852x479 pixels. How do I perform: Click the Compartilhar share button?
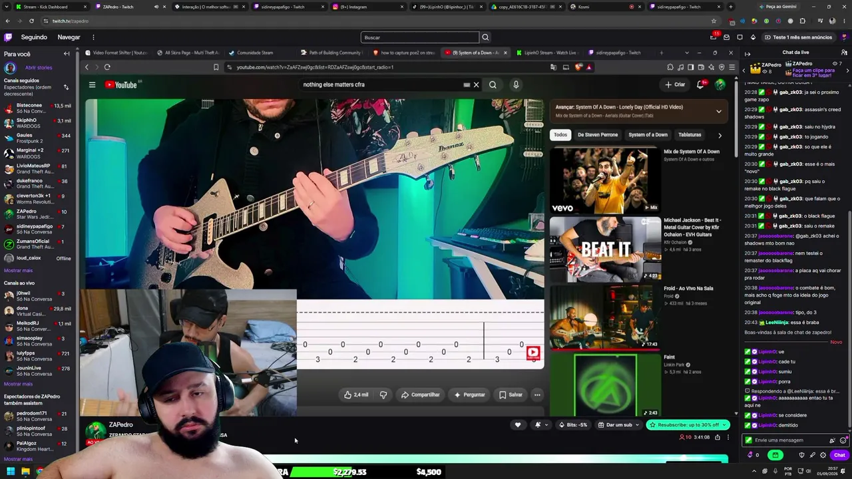[x=420, y=395]
